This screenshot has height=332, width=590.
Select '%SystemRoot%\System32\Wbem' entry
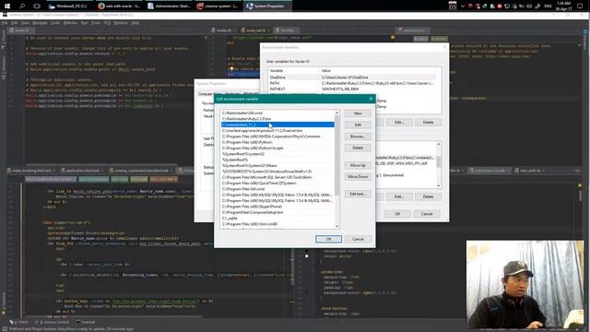[277, 166]
